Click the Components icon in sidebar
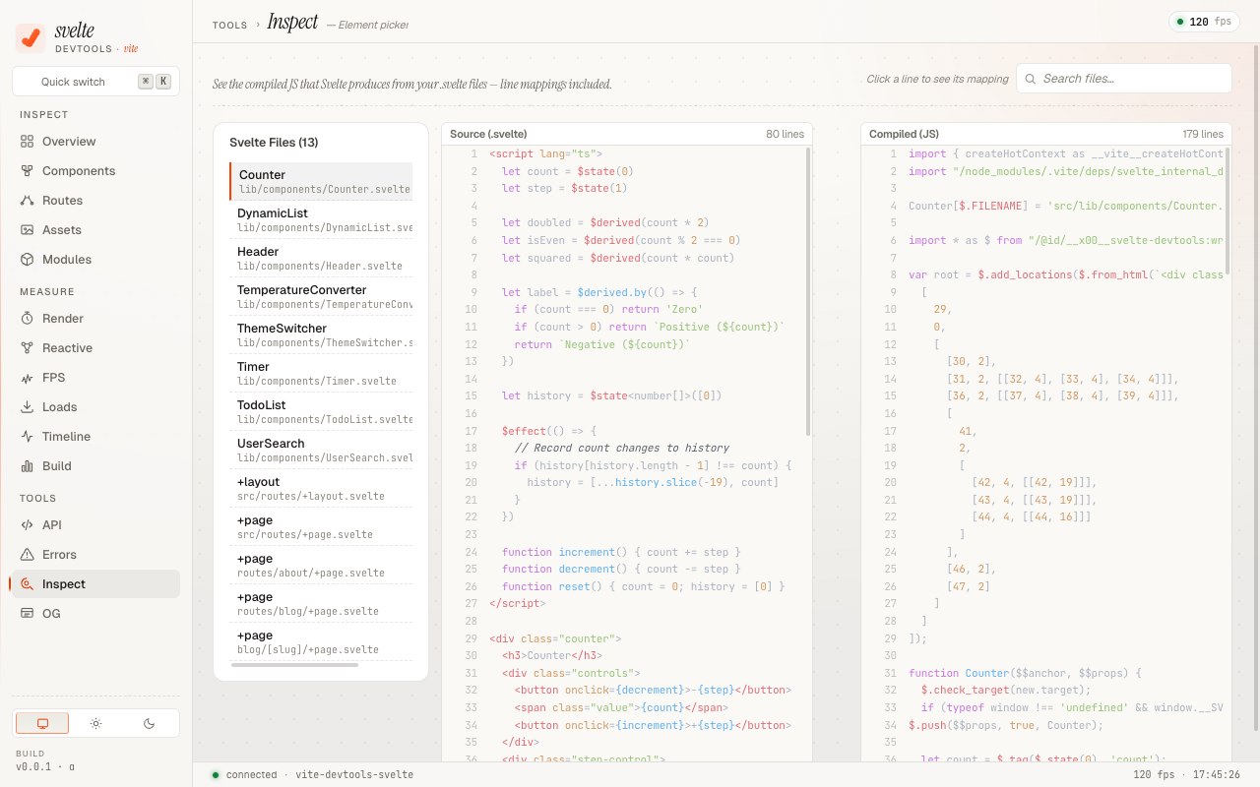The image size is (1260, 787). [x=28, y=171]
